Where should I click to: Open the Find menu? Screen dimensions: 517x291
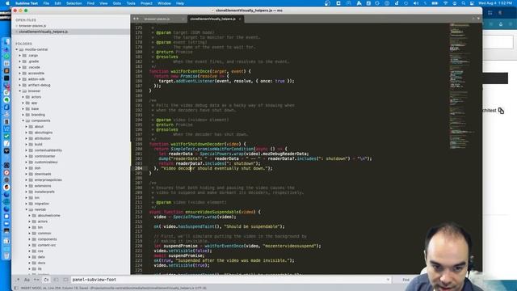pos(90,3)
